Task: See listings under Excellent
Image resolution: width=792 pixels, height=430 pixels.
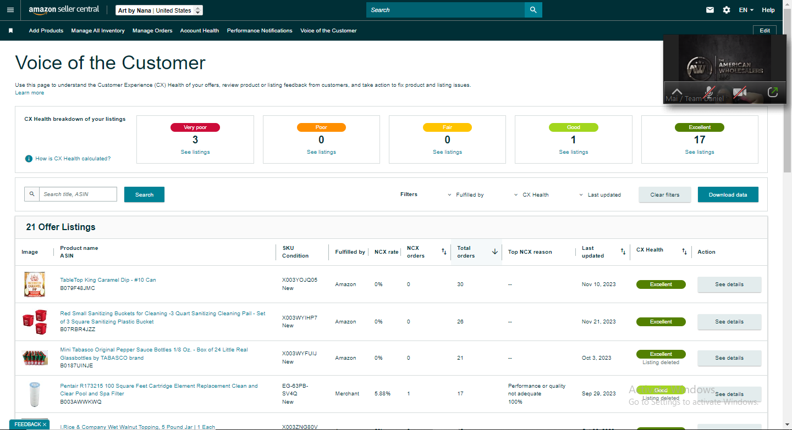Action: (x=700, y=152)
